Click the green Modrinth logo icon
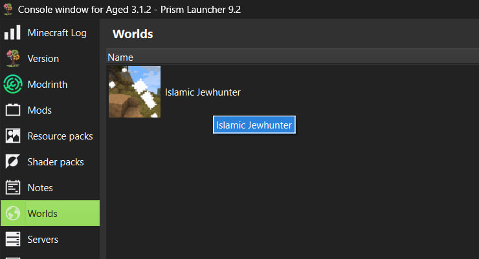This screenshot has width=479, height=259. 13,84
